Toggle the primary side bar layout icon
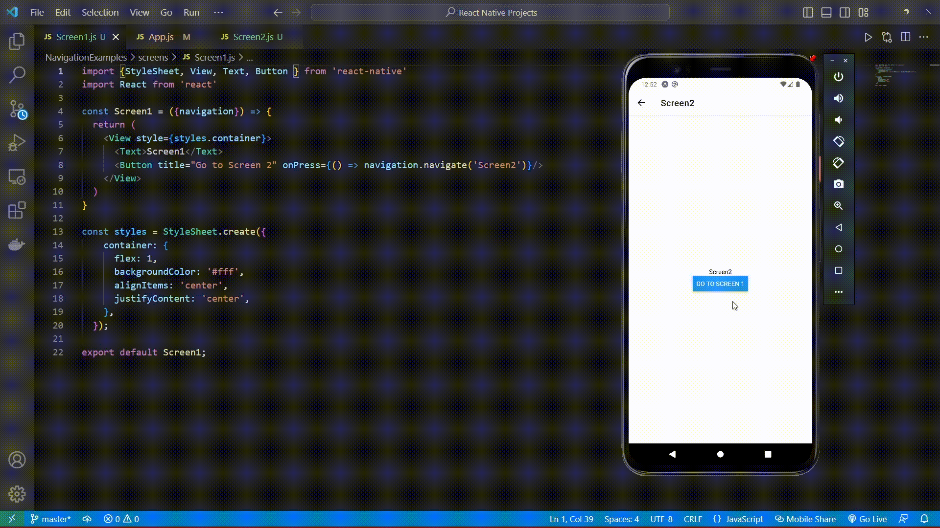 point(808,13)
